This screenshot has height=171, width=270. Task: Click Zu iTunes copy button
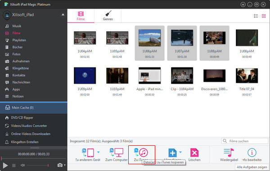click(141, 155)
